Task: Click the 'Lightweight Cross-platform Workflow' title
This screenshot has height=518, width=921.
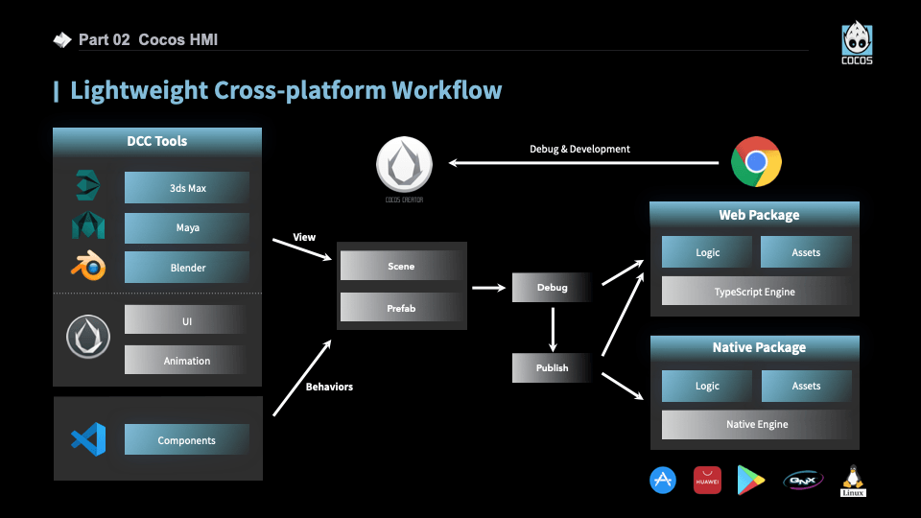Action: pos(286,90)
